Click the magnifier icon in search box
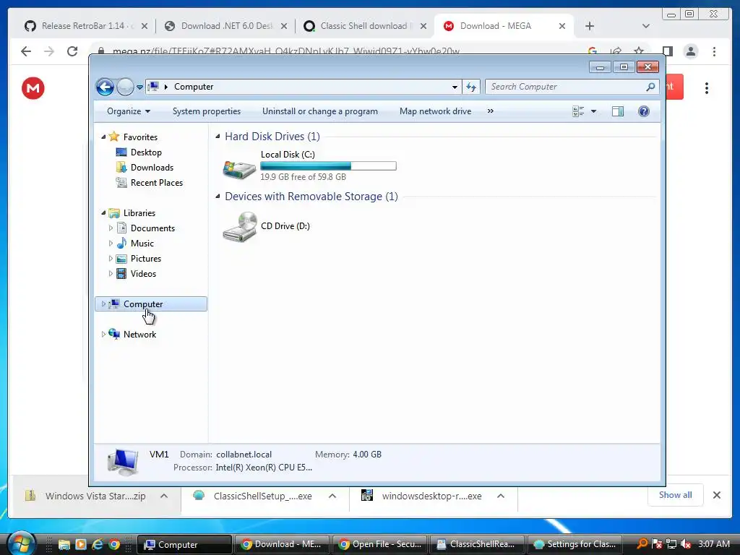The image size is (740, 555). [x=650, y=87]
